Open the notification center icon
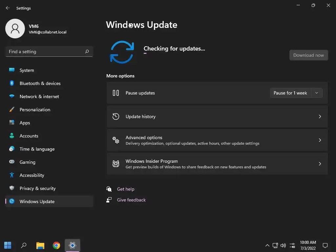The height and width of the screenshot is (252, 336). point(325,245)
